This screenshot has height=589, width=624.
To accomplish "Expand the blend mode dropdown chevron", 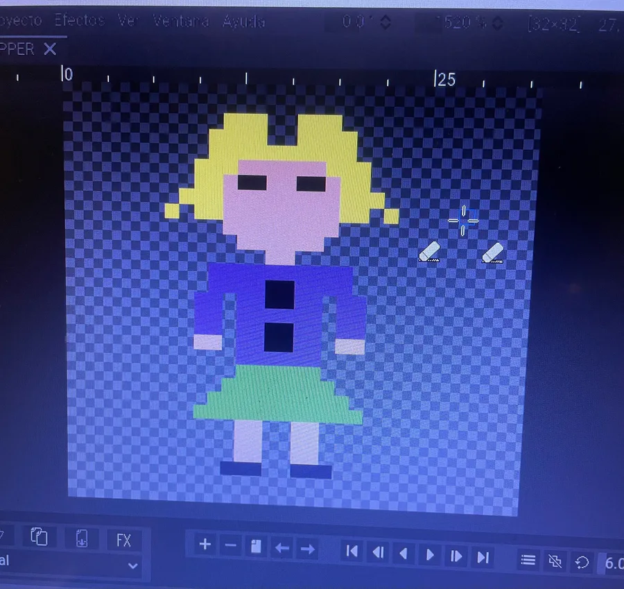I will tap(132, 565).
